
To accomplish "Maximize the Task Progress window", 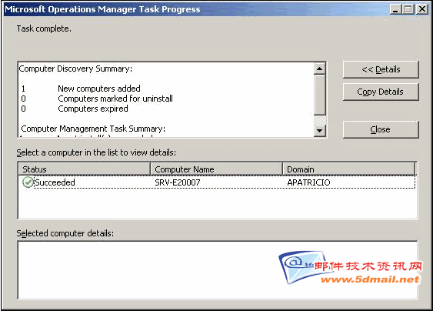I will [408, 9].
